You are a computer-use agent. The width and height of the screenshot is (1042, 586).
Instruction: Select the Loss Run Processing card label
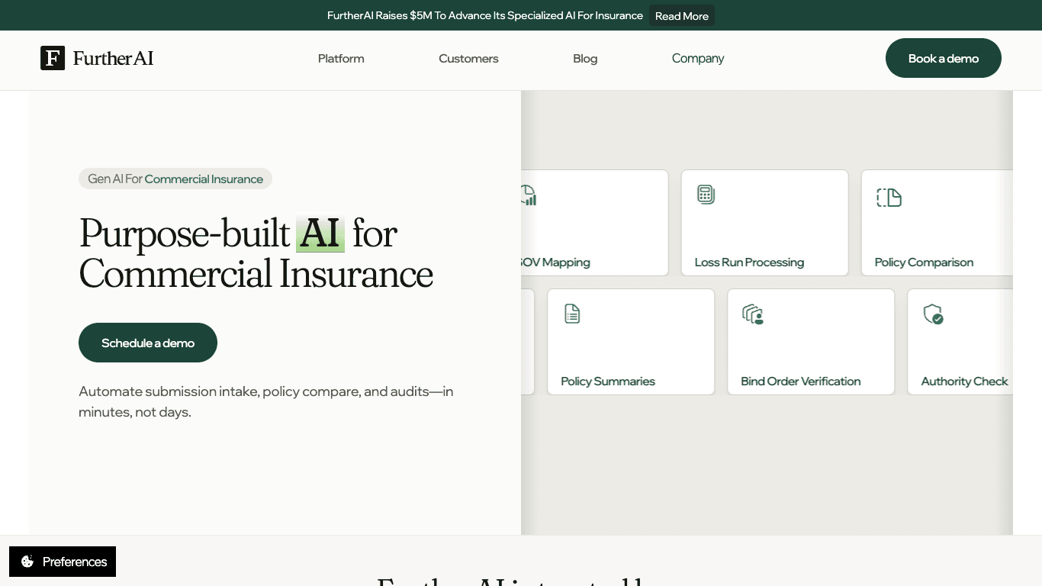749,262
